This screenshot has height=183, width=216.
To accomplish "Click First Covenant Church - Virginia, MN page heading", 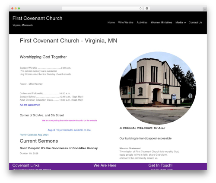I will [x=69, y=41].
